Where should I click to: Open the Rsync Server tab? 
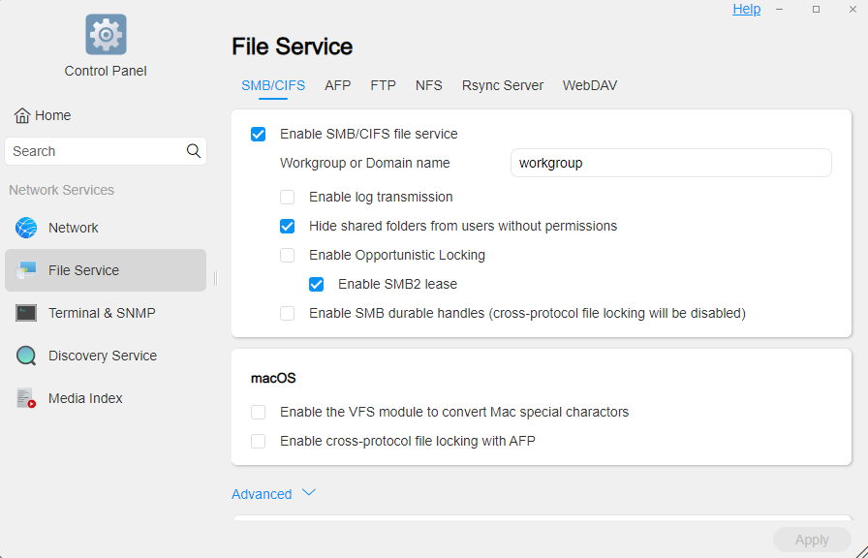(x=502, y=85)
